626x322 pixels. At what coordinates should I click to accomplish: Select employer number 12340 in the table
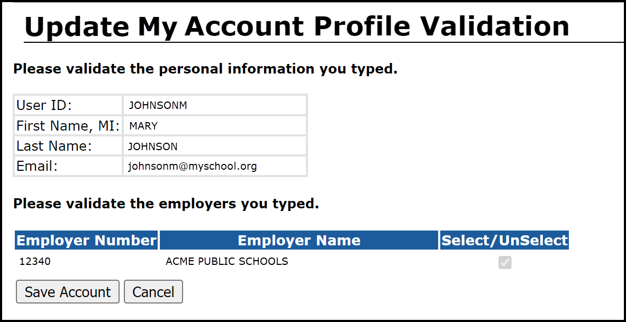[35, 261]
